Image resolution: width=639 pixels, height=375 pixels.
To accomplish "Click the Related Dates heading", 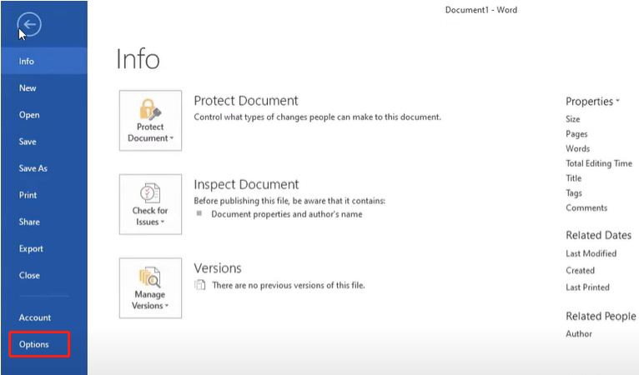I will click(598, 235).
